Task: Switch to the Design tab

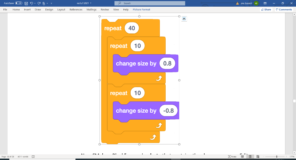Action: pos(49,10)
